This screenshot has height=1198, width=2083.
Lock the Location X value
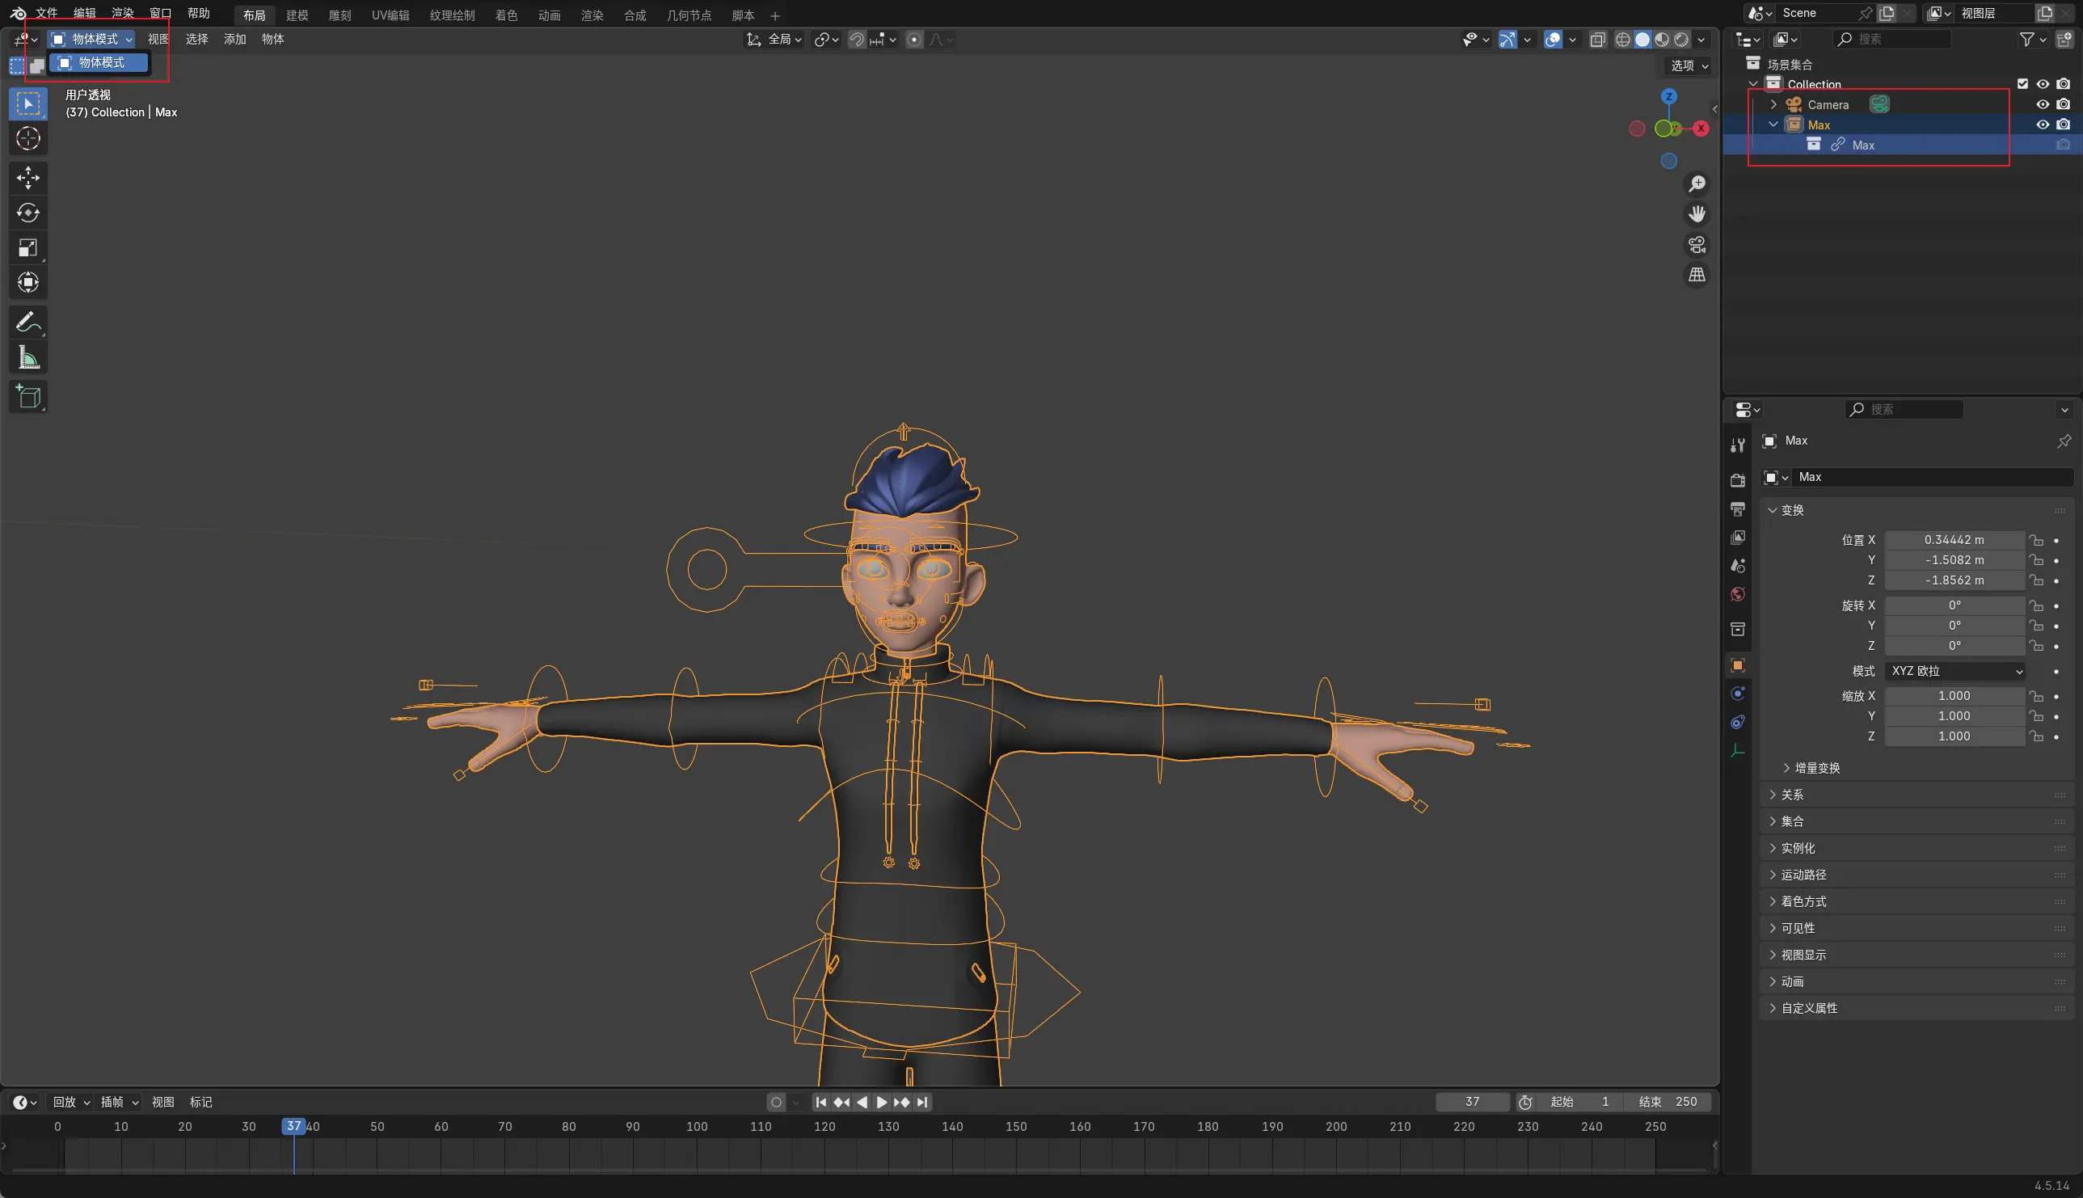coord(2036,540)
